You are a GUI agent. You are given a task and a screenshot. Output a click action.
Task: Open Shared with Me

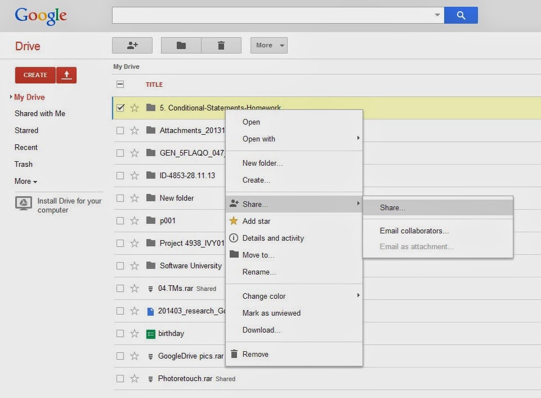pos(39,114)
